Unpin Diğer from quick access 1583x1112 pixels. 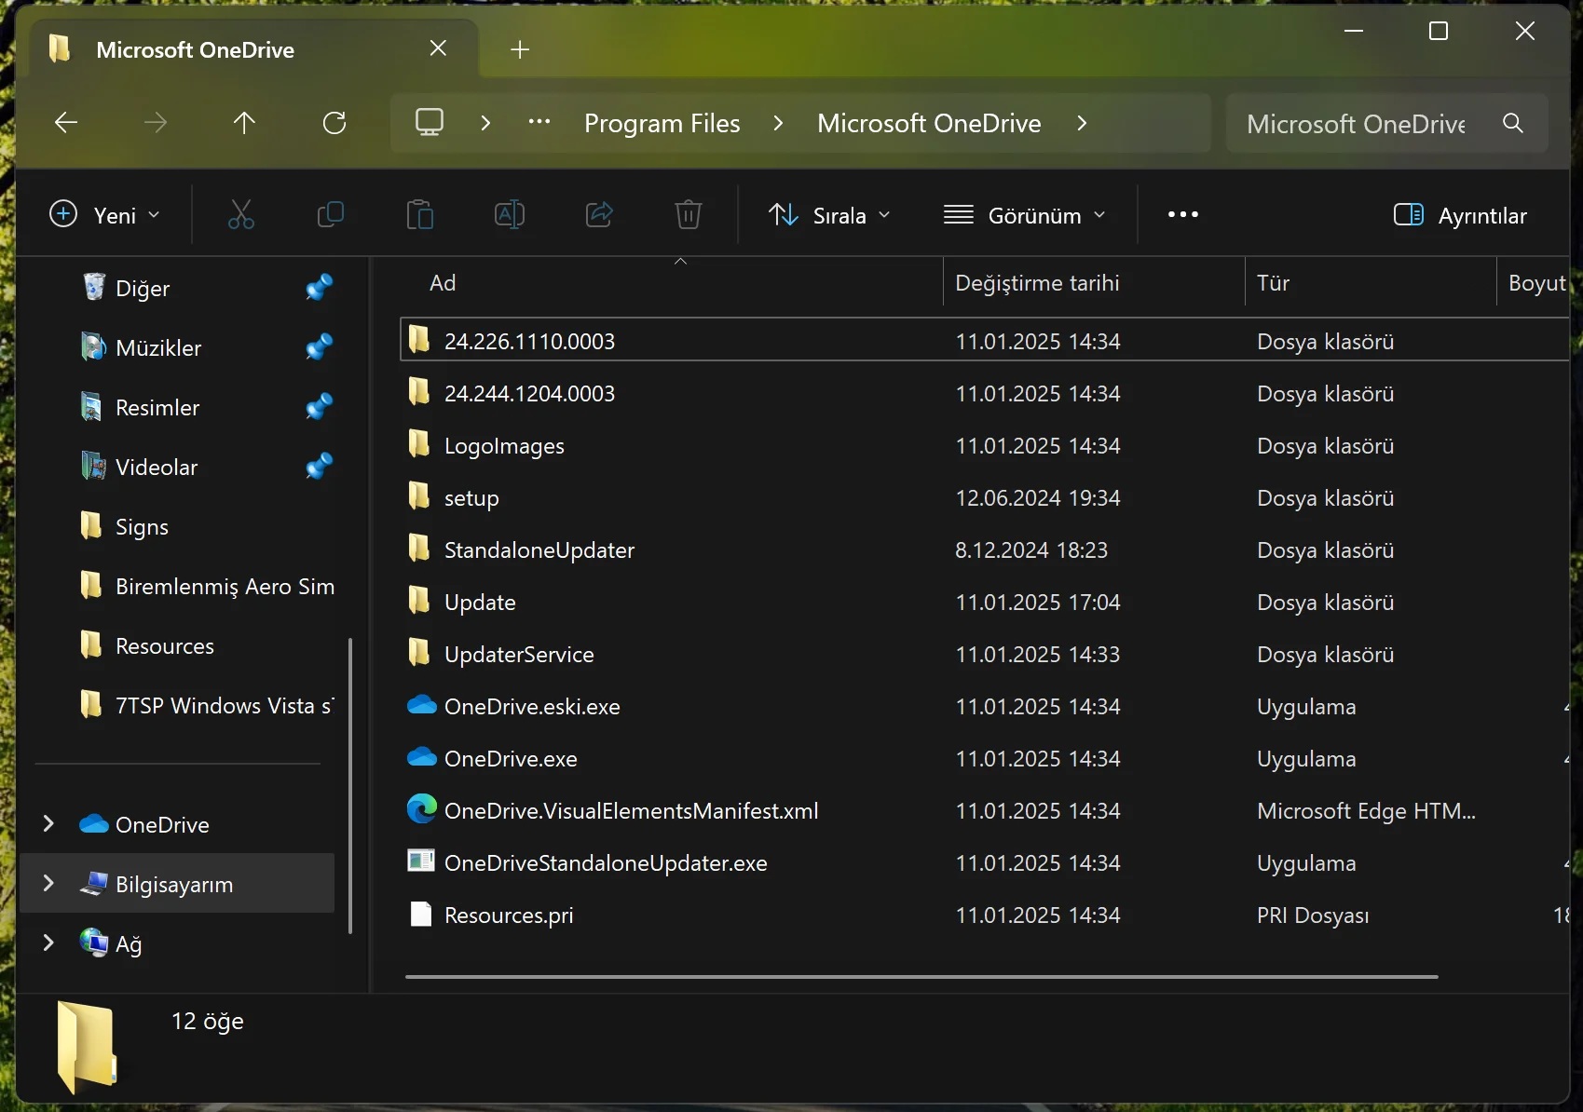(320, 287)
